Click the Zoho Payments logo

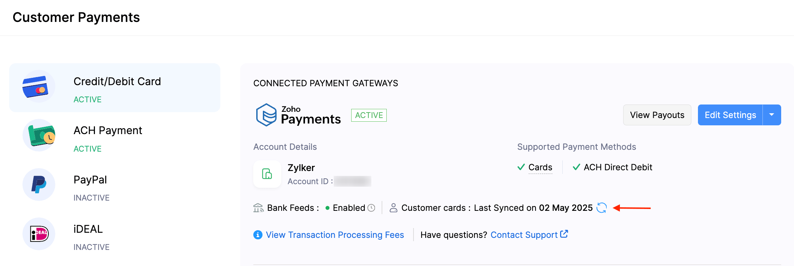(x=298, y=115)
